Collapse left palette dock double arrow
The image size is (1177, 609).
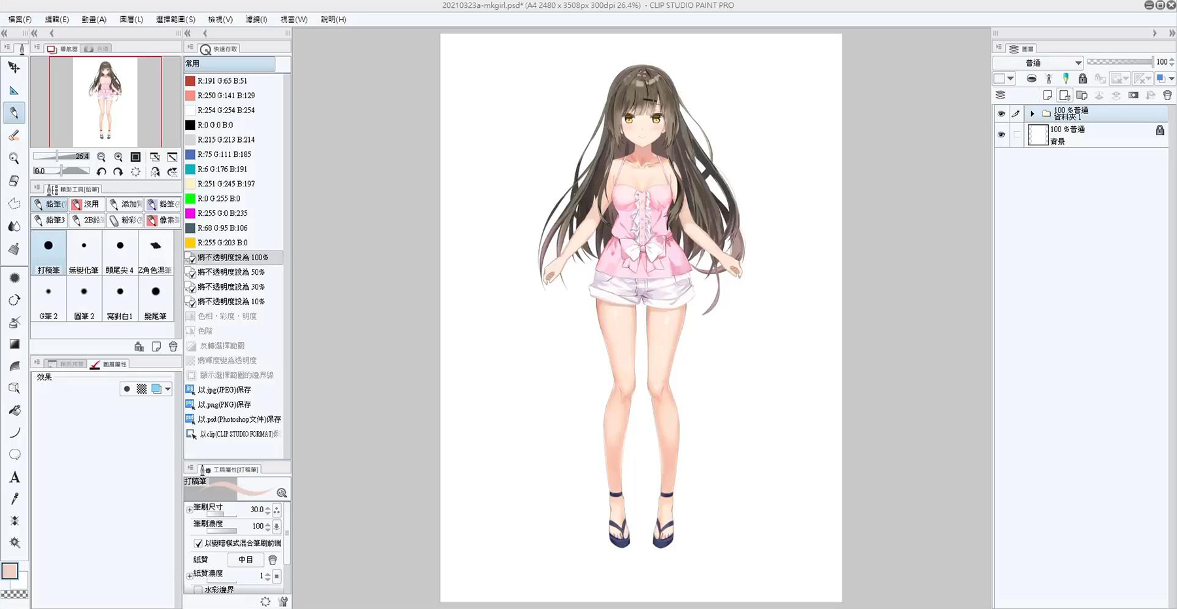tap(4, 33)
